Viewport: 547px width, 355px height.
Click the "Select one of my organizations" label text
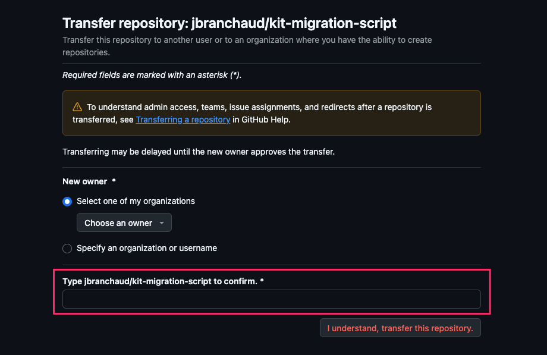coord(136,201)
